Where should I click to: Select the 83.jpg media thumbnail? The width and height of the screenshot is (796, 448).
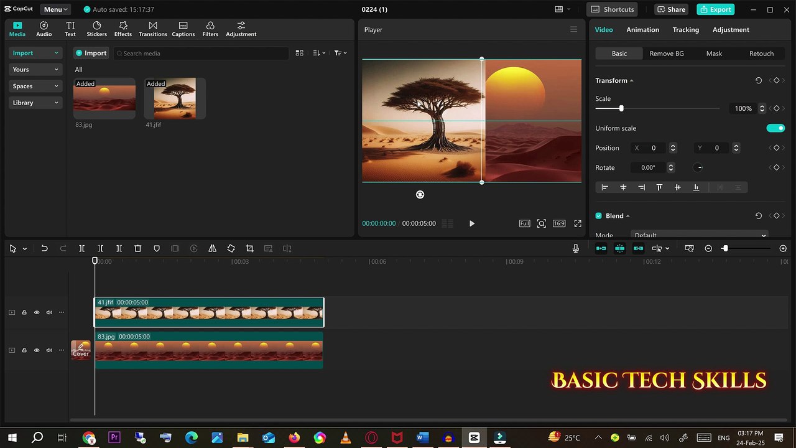(104, 98)
